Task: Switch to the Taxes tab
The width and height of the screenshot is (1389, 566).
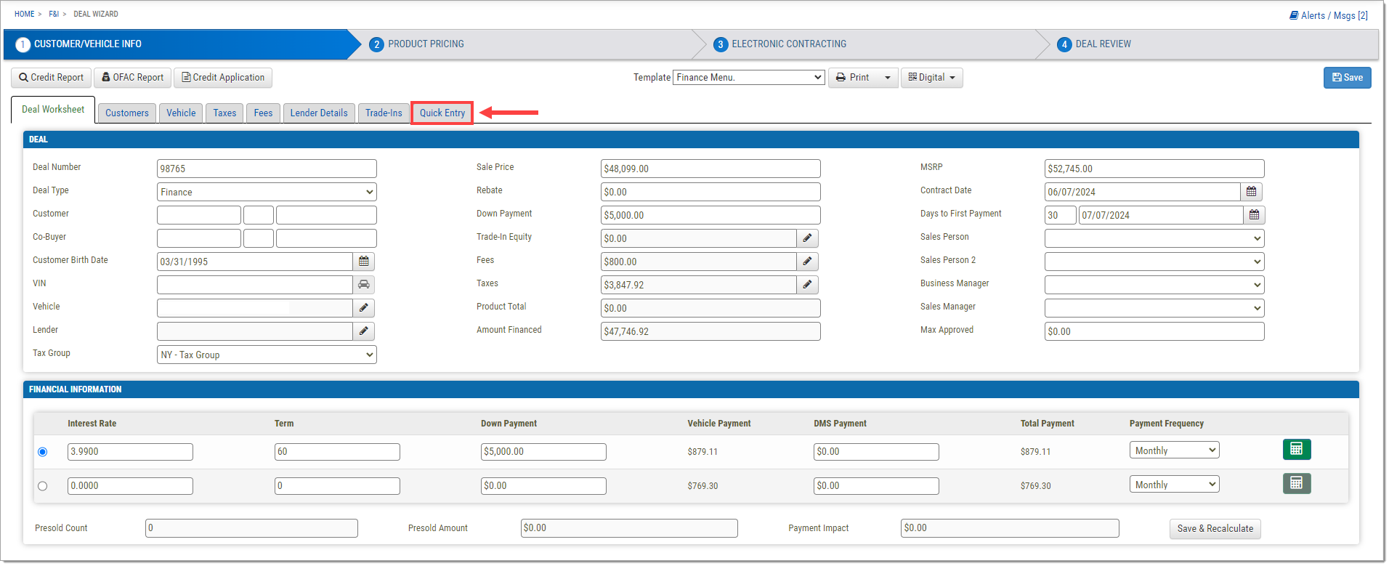Action: pos(224,113)
